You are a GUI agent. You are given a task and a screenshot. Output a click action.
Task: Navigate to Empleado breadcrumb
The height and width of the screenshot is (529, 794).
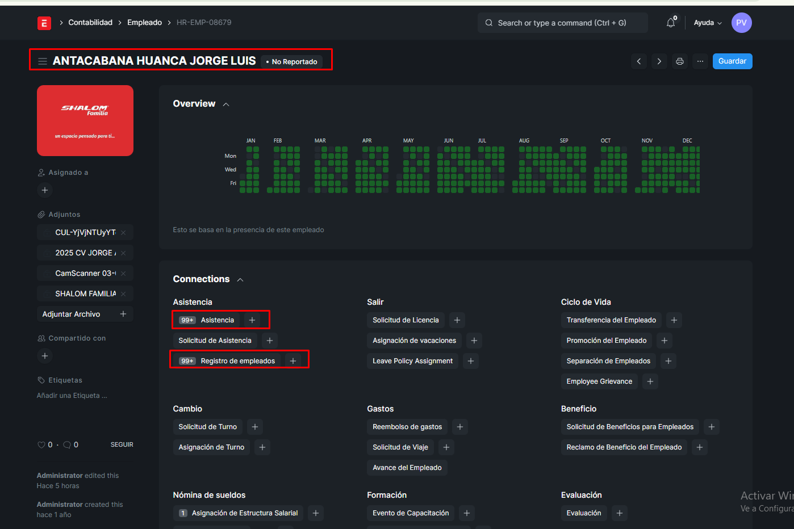(x=144, y=23)
